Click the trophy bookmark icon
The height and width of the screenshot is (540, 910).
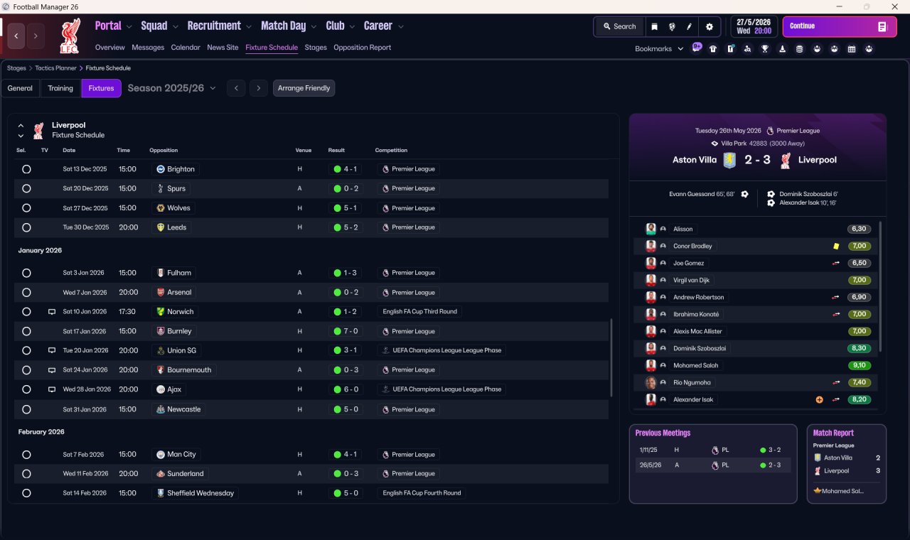tap(765, 49)
